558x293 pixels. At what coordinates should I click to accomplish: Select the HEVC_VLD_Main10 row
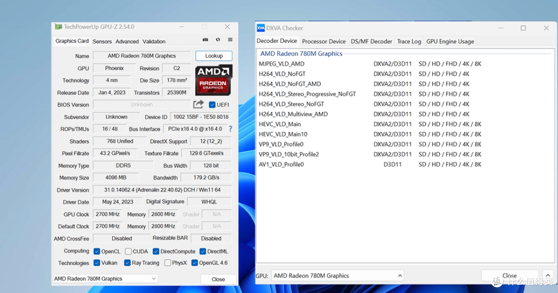pyautogui.click(x=370, y=134)
